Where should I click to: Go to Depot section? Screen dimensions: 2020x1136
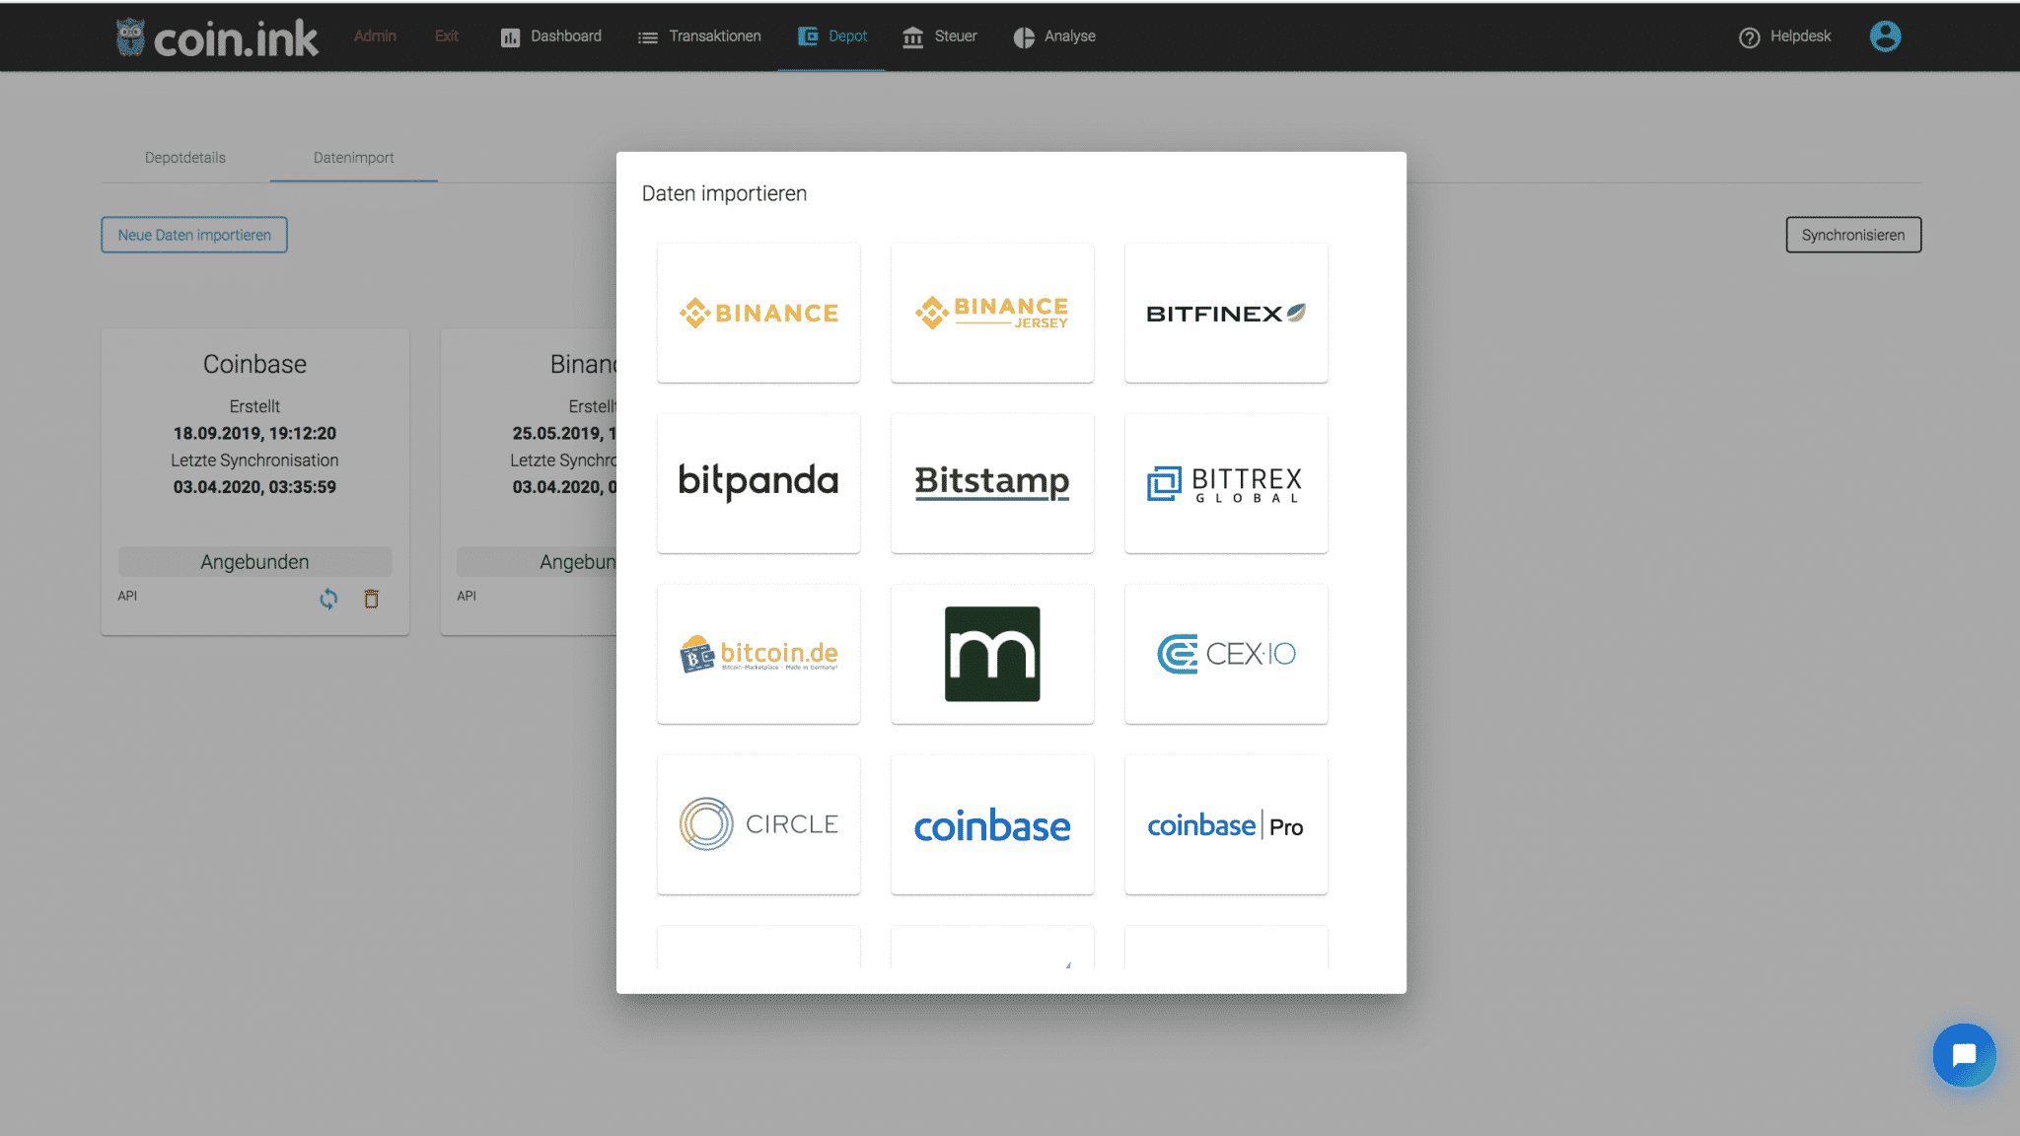(832, 36)
